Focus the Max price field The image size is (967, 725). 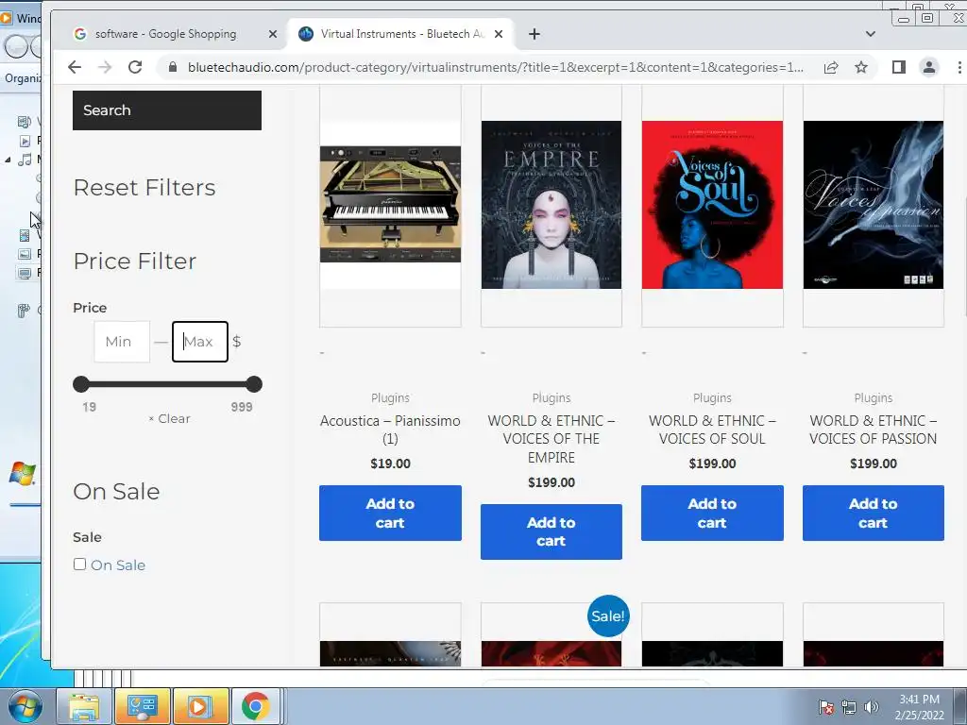point(200,342)
